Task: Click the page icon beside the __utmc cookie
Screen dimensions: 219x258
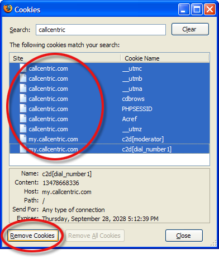Action: tap(23, 68)
